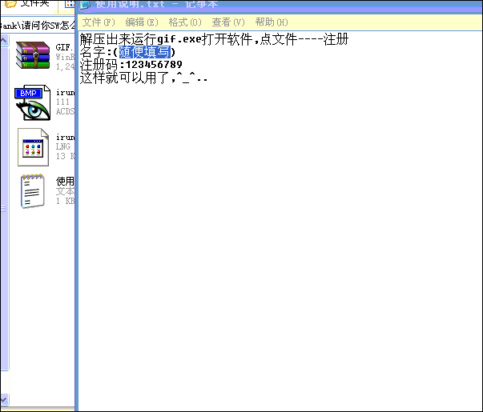Select the GIF WinRAR archive icon
The image size is (483, 412).
click(x=33, y=55)
